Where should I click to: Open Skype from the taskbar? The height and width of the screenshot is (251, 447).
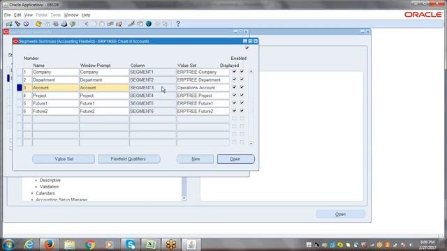tap(131, 245)
